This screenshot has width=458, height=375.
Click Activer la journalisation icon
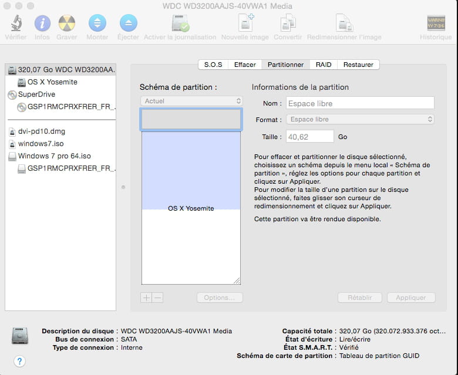pos(180,23)
